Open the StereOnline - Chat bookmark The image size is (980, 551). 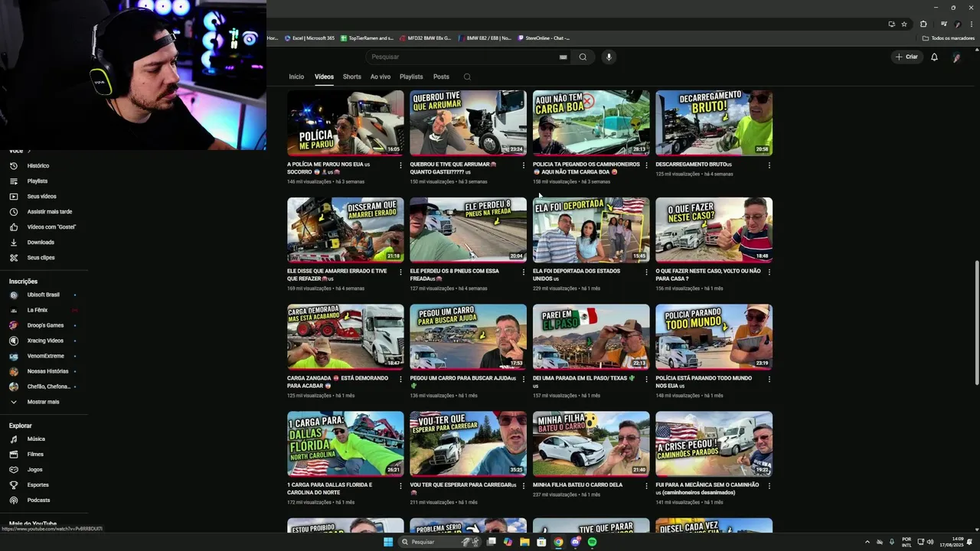click(544, 38)
